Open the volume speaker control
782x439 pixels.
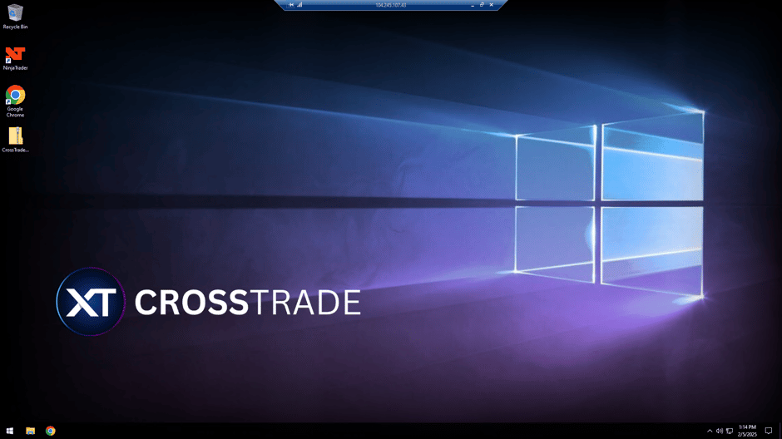point(719,431)
